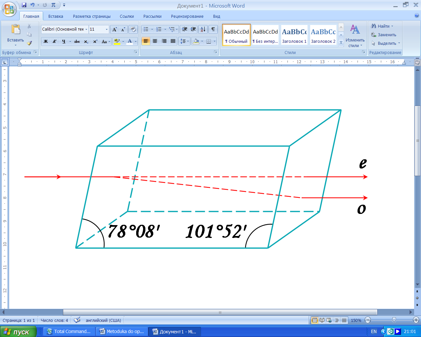Toggle bold (Ж) formatting
Screen dimensions: 421x337
tap(46, 41)
